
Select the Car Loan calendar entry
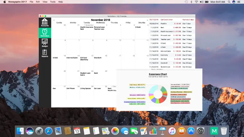pyautogui.click(x=97, y=88)
